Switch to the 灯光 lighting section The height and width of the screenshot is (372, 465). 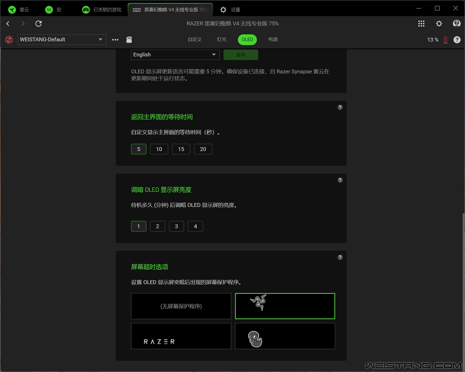[x=221, y=40]
